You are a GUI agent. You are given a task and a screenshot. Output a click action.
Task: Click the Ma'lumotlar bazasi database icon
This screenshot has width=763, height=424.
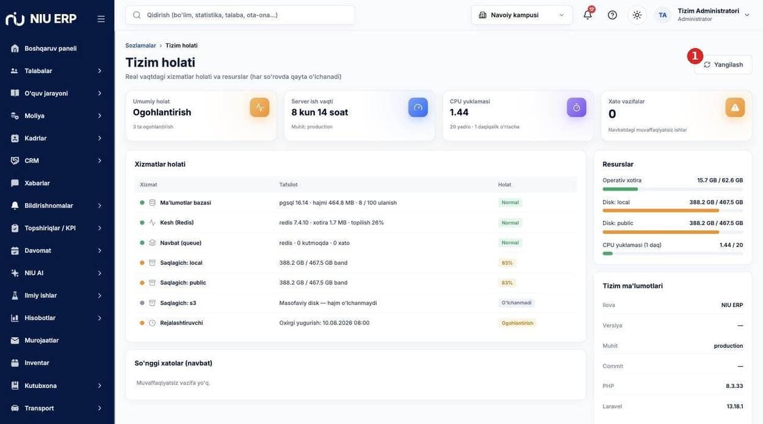coord(153,203)
